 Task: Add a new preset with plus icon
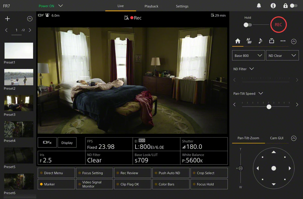[8, 19]
